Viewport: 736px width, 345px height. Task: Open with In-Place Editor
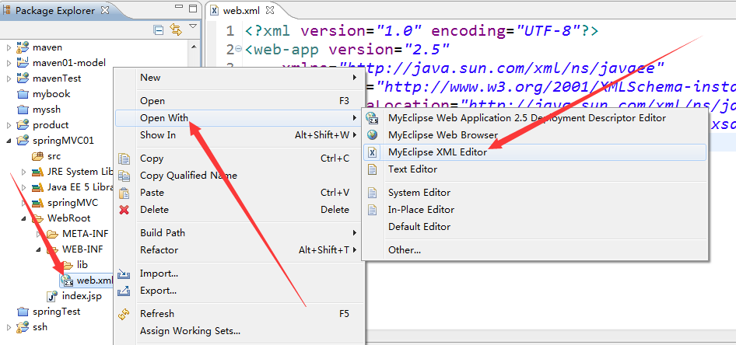(534, 210)
